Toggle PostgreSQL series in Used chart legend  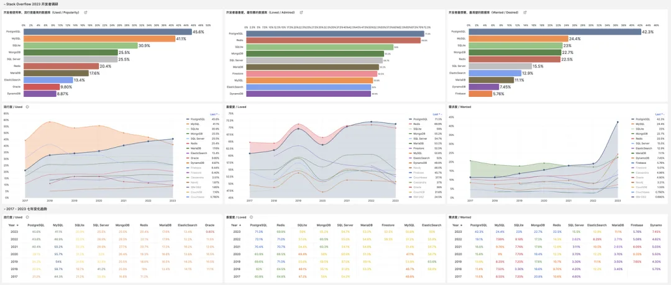point(198,119)
